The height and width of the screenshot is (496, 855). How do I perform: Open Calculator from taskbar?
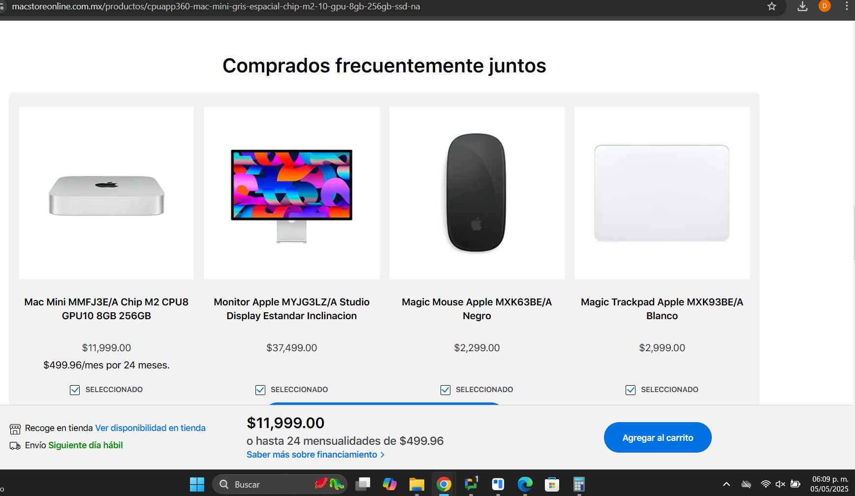[x=579, y=484]
